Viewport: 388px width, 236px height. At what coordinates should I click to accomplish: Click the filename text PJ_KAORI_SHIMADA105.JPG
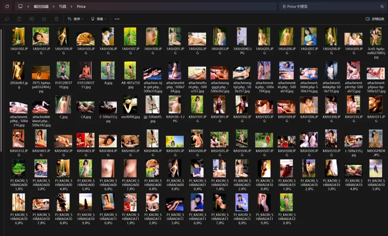pos(376,185)
